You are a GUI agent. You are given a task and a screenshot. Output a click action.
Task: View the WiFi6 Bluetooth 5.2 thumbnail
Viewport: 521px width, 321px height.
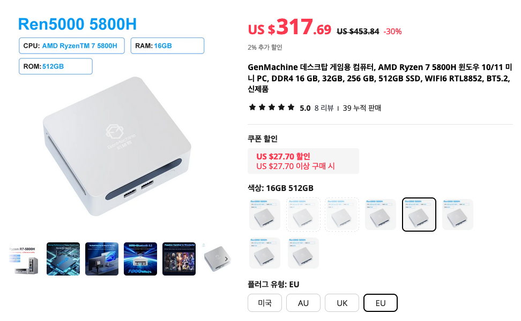[x=140, y=259]
